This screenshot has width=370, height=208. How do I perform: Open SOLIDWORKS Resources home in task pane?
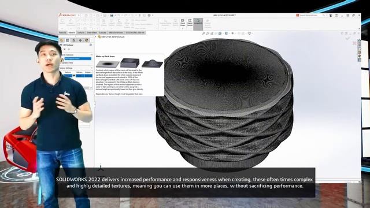click(x=360, y=41)
